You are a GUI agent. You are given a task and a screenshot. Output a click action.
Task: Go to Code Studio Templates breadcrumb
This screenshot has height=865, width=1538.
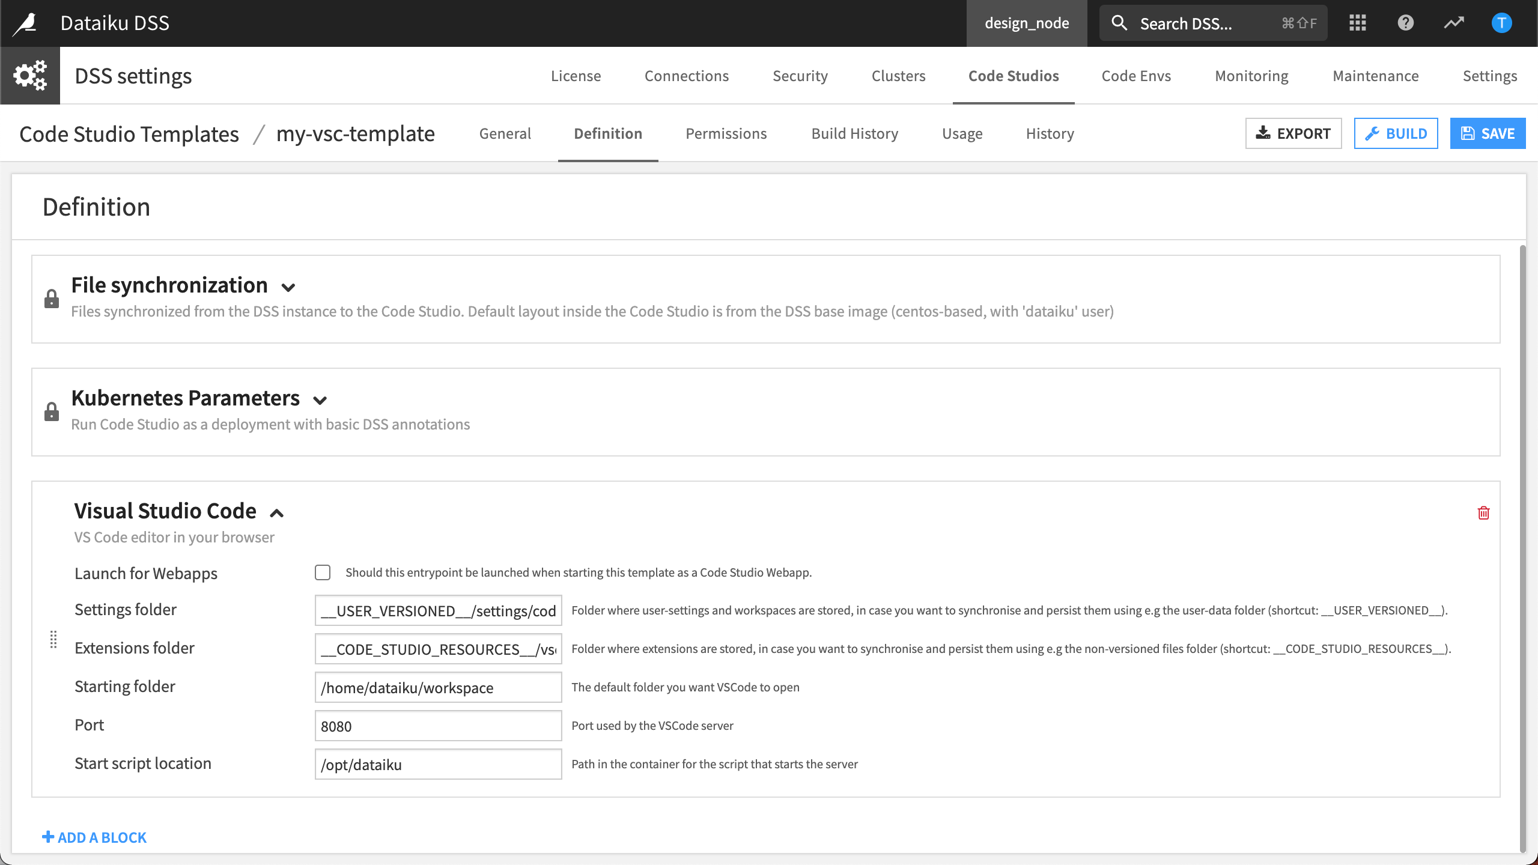click(x=129, y=133)
